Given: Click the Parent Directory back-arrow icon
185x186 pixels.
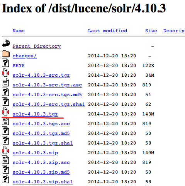Looking at the screenshot, I should coord(6,43).
